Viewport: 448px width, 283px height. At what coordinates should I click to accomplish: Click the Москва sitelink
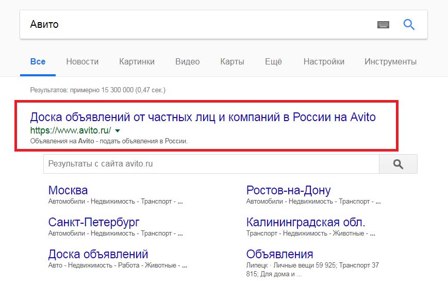tap(68, 190)
